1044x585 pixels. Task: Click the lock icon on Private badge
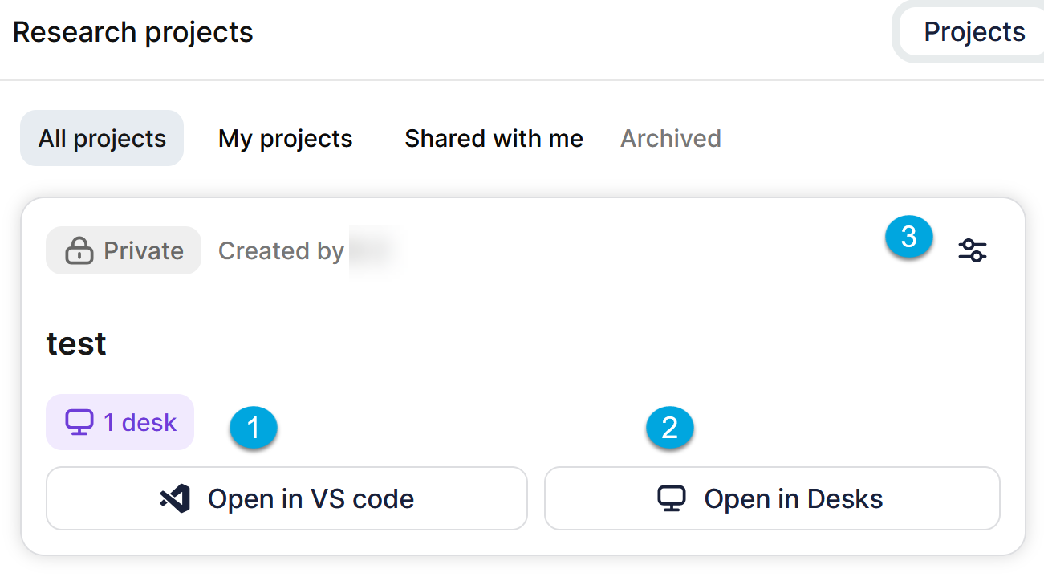[x=79, y=251]
